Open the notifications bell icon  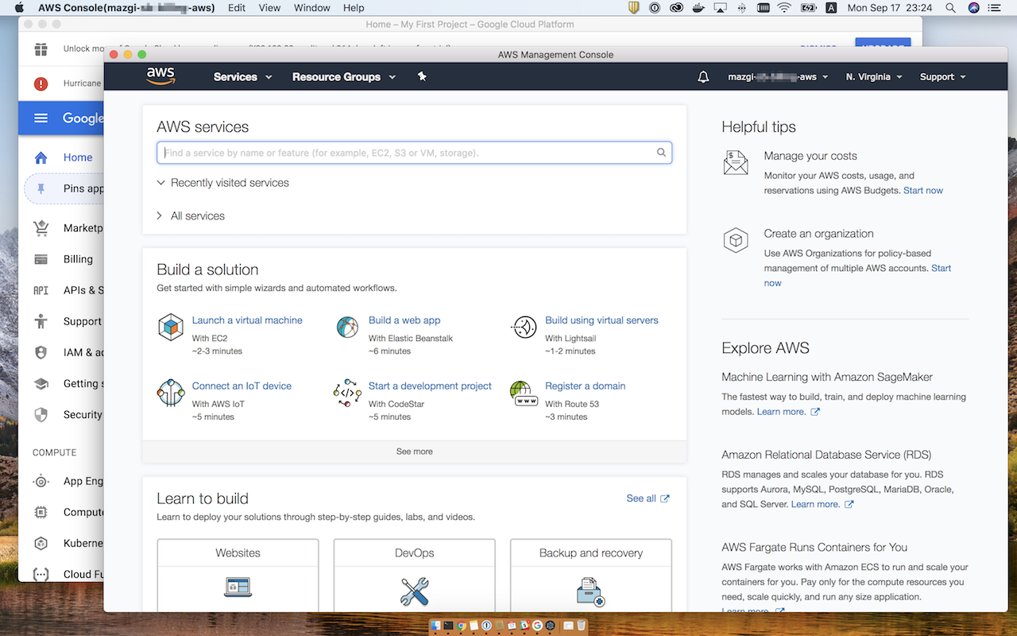pyautogui.click(x=703, y=77)
